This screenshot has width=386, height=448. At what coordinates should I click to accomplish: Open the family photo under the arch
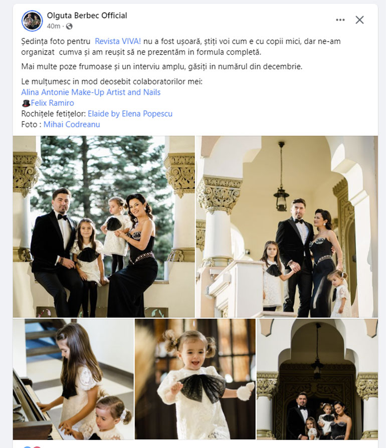click(317, 379)
